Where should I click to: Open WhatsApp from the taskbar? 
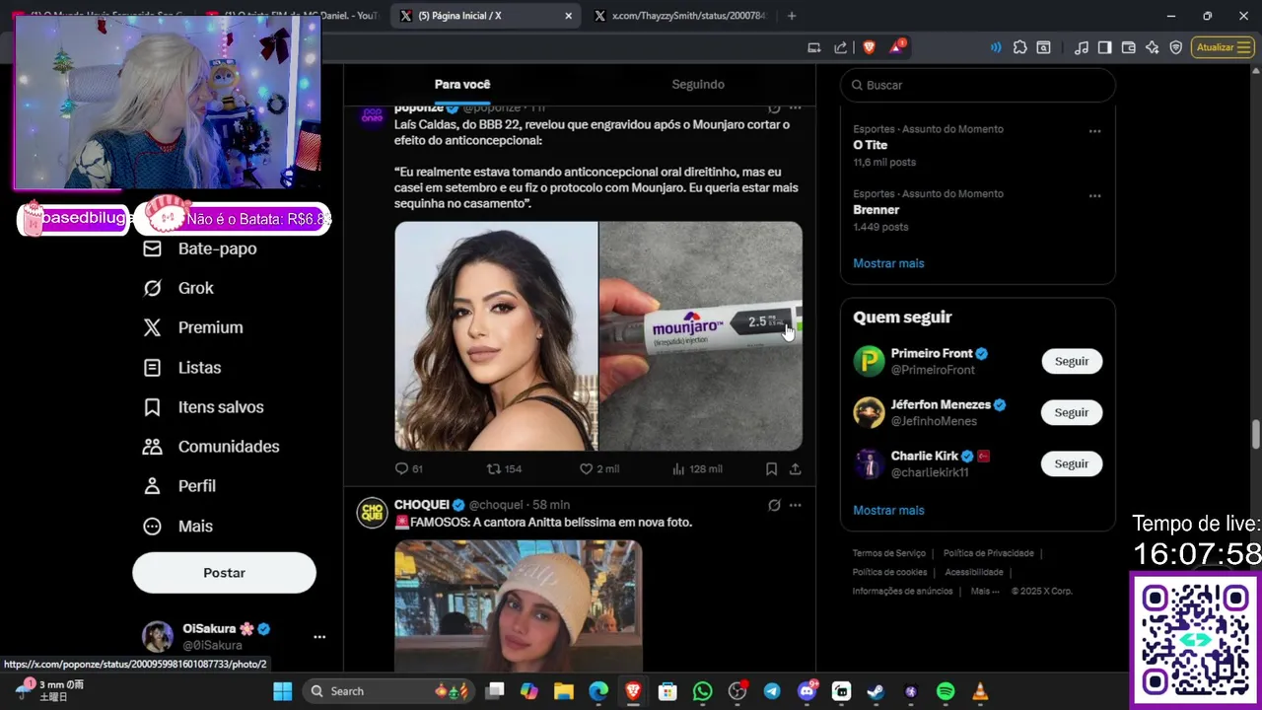pyautogui.click(x=702, y=691)
